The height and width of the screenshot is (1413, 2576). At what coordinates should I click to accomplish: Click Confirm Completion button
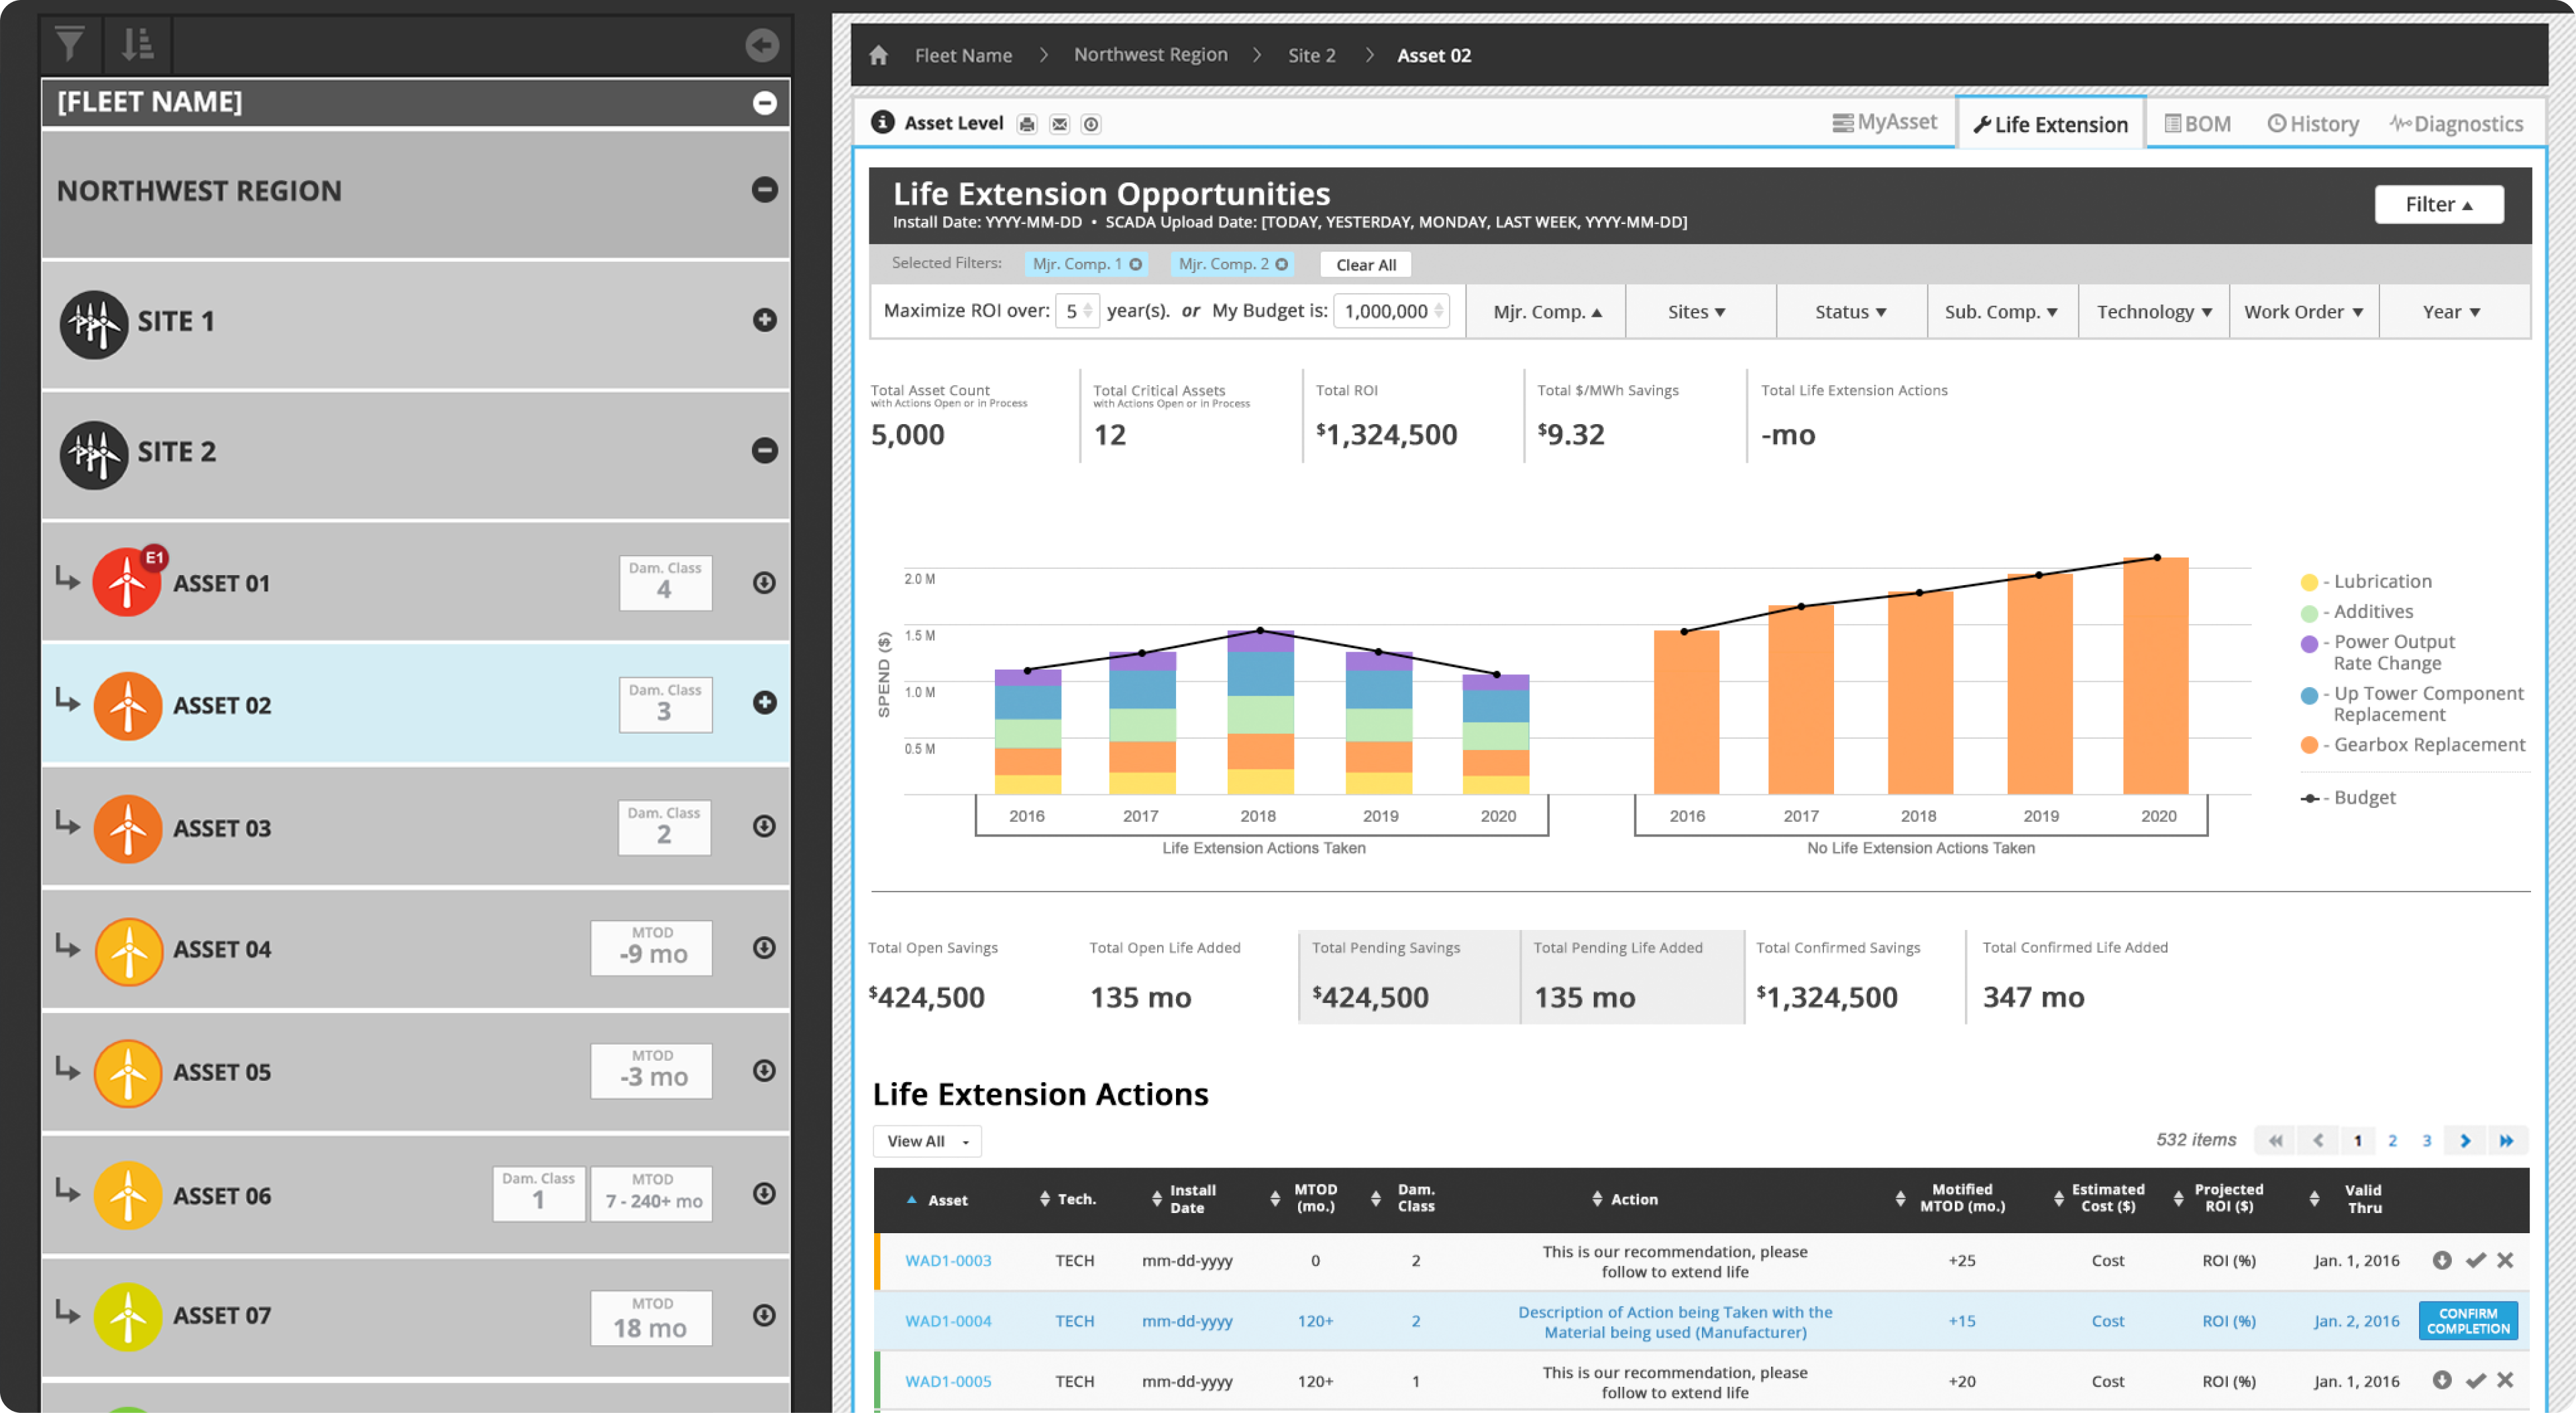(x=2467, y=1320)
